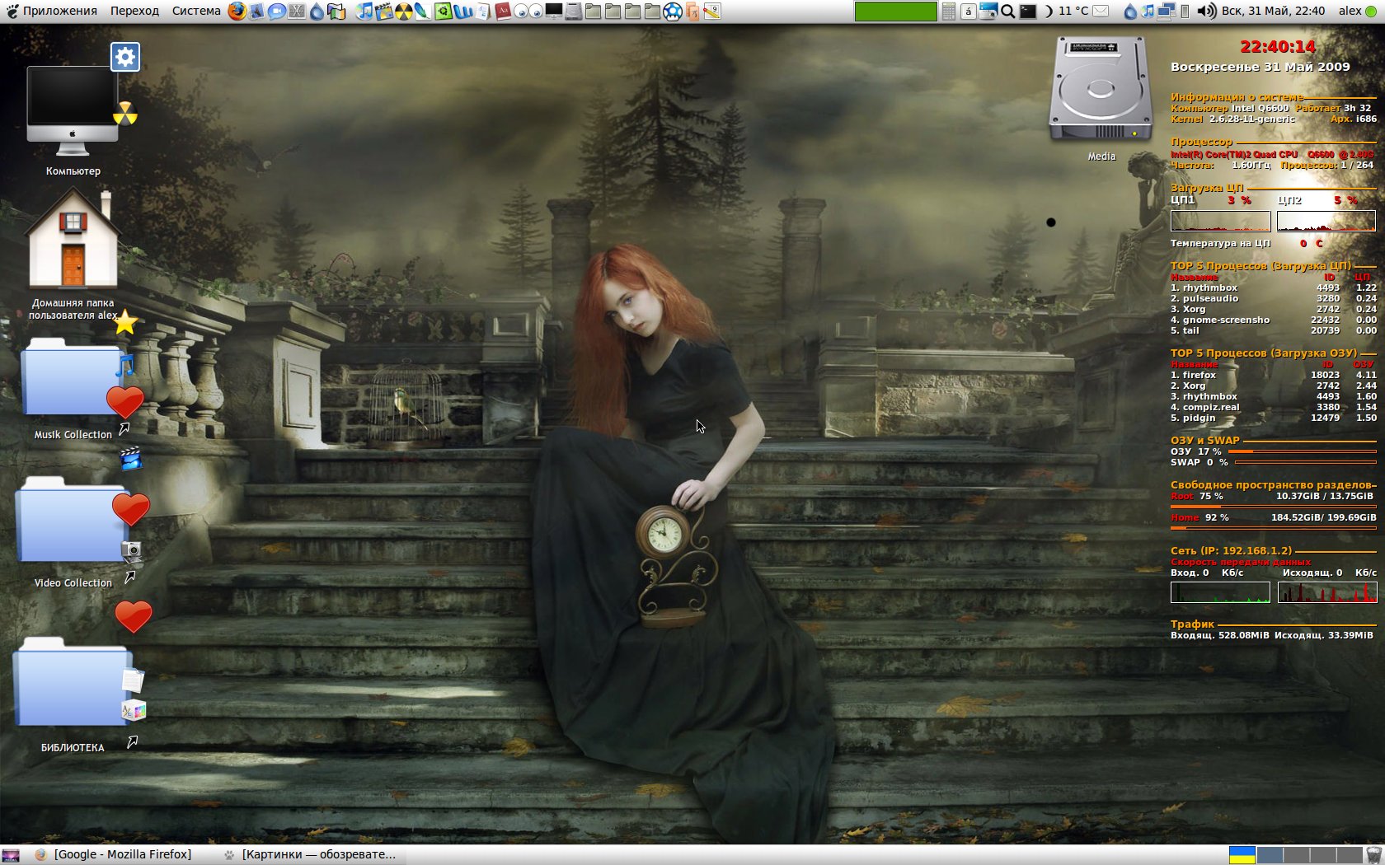The height and width of the screenshot is (865, 1385).
Task: Launch the film clapperboard video app
Action: [384, 12]
